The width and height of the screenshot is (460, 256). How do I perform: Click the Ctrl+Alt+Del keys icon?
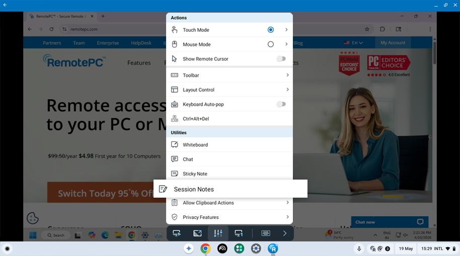174,119
